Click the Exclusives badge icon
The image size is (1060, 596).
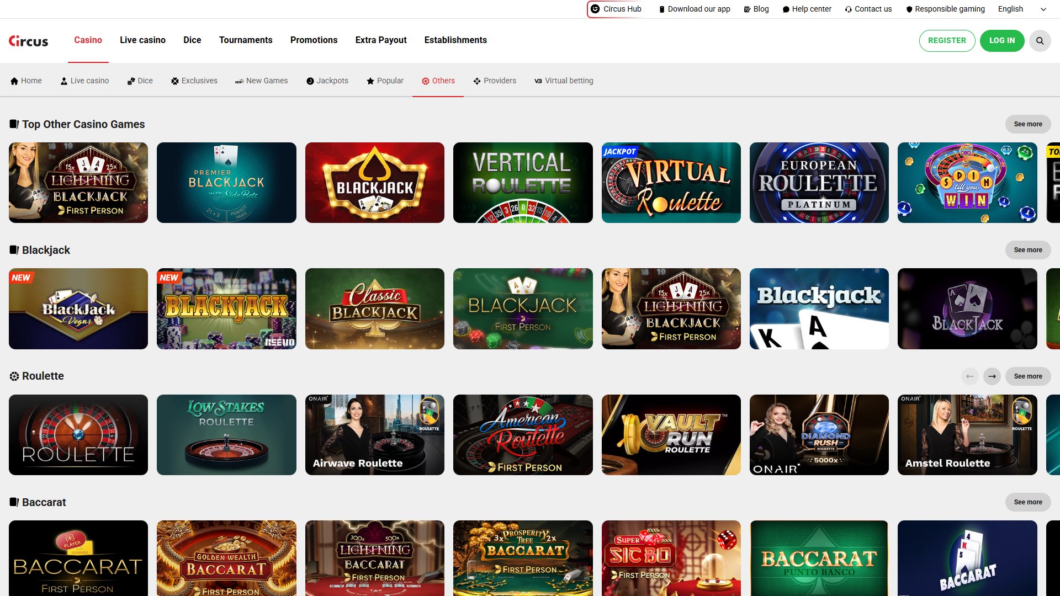pos(175,81)
